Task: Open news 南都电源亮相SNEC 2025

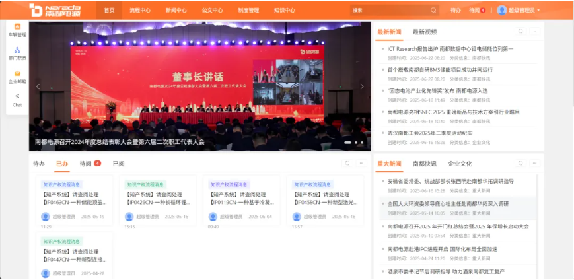Action: point(454,112)
